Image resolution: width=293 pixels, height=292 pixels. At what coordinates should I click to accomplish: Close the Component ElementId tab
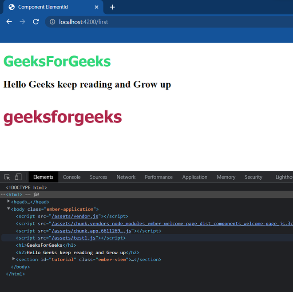96,7
